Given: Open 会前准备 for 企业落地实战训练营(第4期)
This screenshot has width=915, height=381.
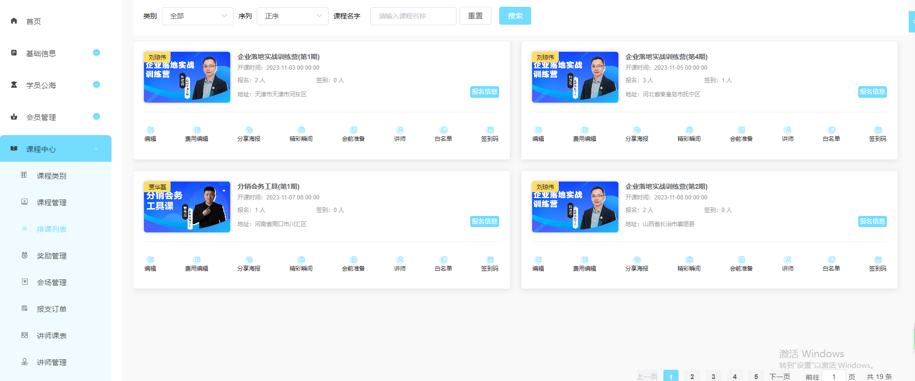Looking at the screenshot, I should [742, 134].
